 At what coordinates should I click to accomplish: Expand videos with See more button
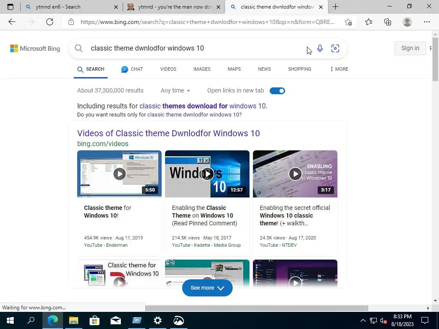pos(207,287)
